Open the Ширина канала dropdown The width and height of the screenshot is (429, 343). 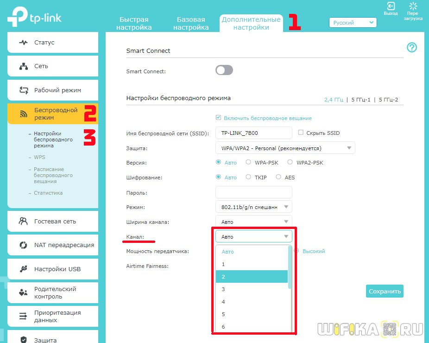pyautogui.click(x=253, y=222)
